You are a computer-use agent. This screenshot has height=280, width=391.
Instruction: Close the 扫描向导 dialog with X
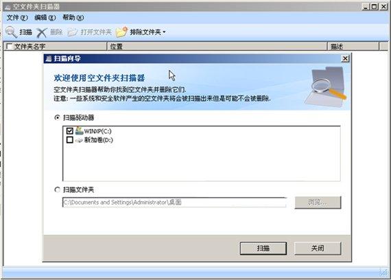click(345, 58)
